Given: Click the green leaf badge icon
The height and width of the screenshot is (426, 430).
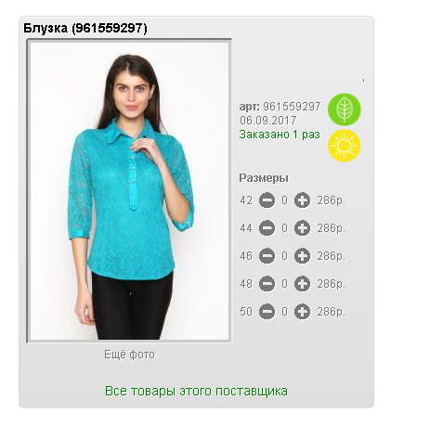Looking at the screenshot, I should pyautogui.click(x=345, y=110).
